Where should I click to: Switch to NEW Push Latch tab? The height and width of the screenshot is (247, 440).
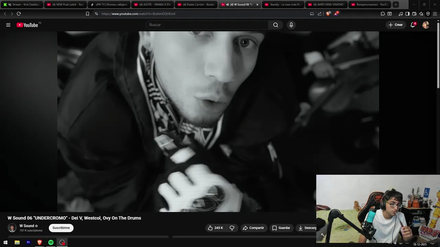65,4
